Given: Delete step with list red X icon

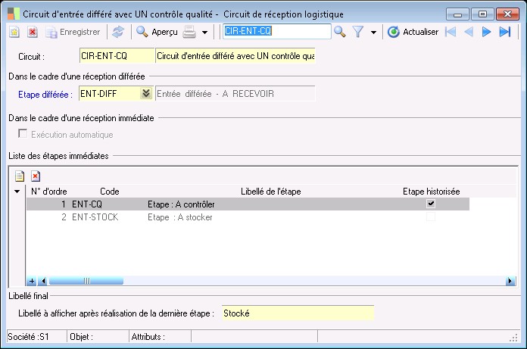Looking at the screenshot, I should tap(36, 176).
